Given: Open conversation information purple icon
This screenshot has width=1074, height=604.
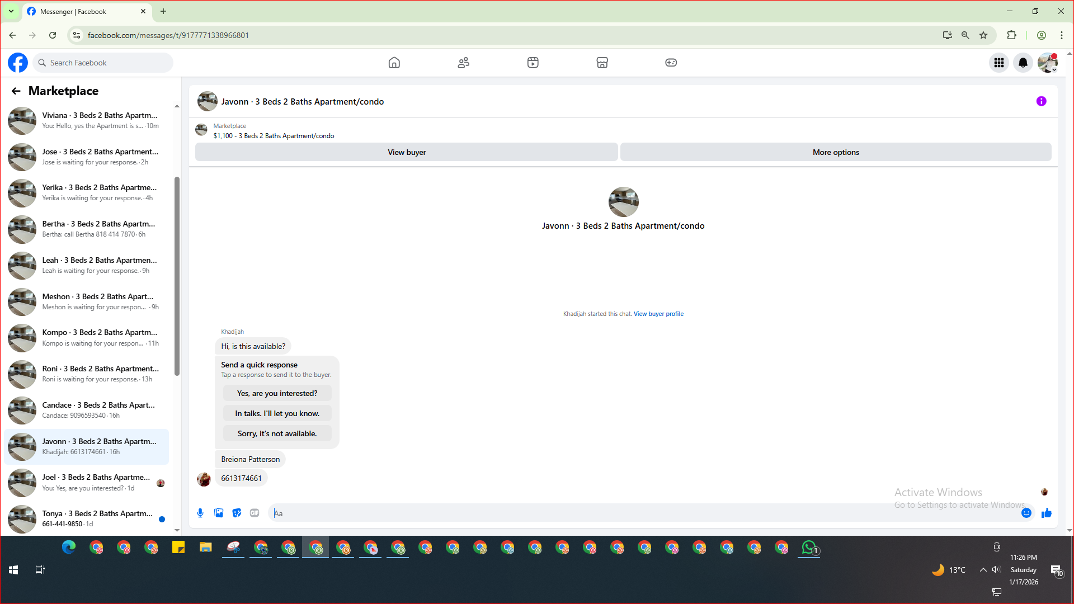Looking at the screenshot, I should (1041, 101).
